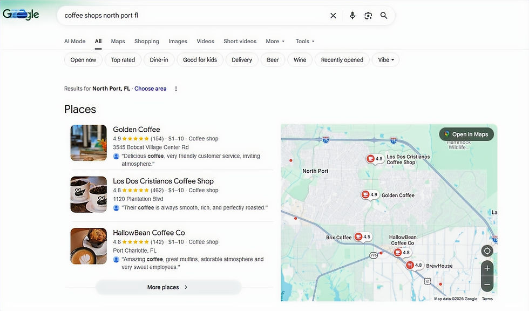Toggle the Wine filter chip

(300, 60)
